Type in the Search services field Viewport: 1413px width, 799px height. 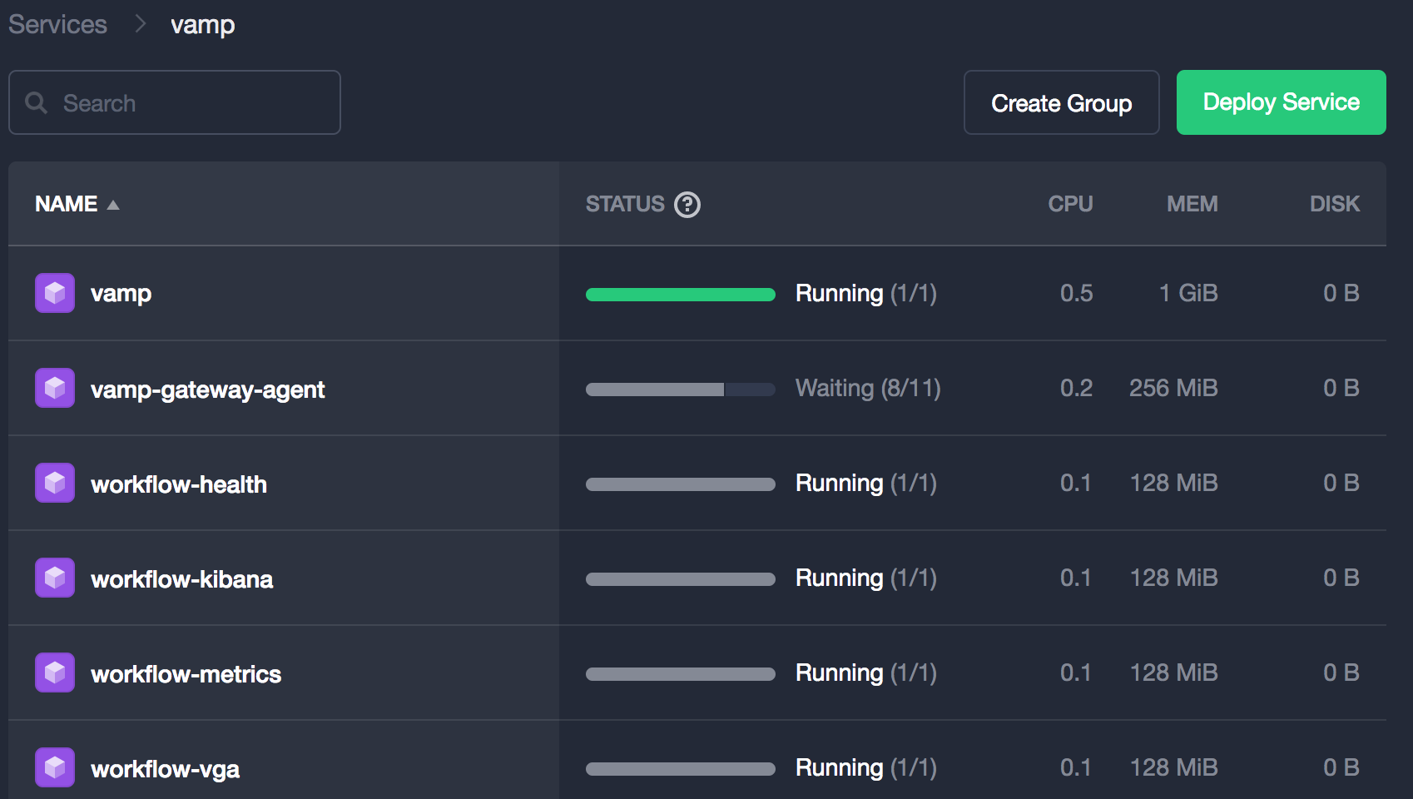point(191,103)
